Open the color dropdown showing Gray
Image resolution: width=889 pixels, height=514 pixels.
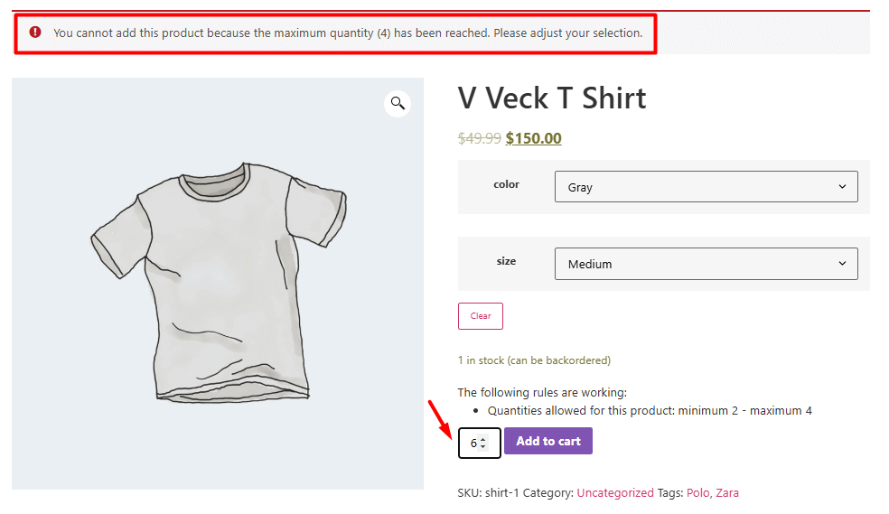click(x=706, y=187)
